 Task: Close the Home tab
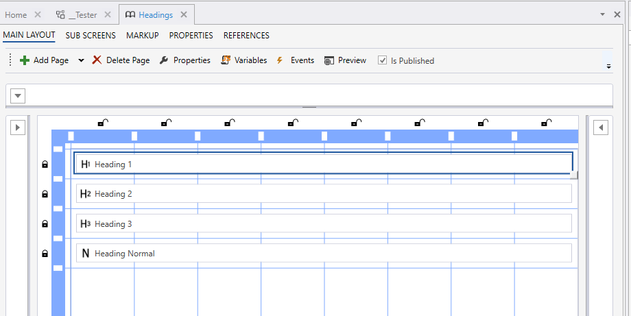[38, 14]
